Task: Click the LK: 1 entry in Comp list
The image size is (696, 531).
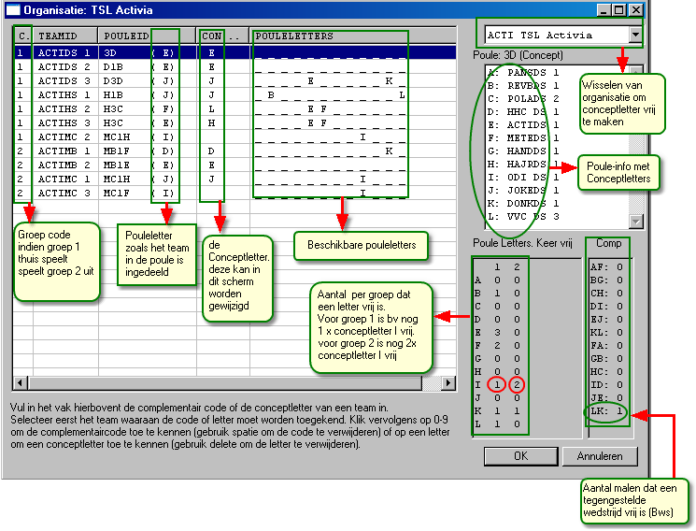Action: pyautogui.click(x=606, y=411)
